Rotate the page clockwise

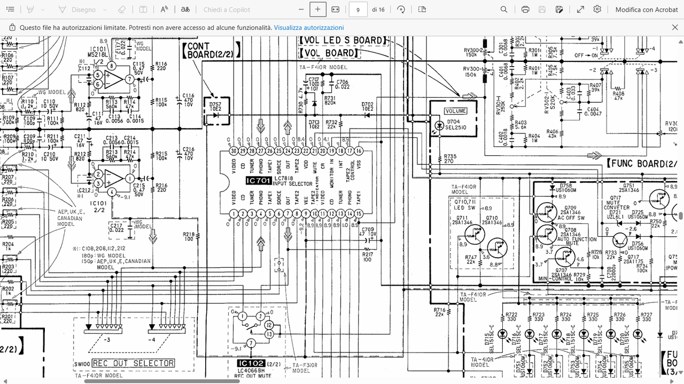(x=401, y=10)
